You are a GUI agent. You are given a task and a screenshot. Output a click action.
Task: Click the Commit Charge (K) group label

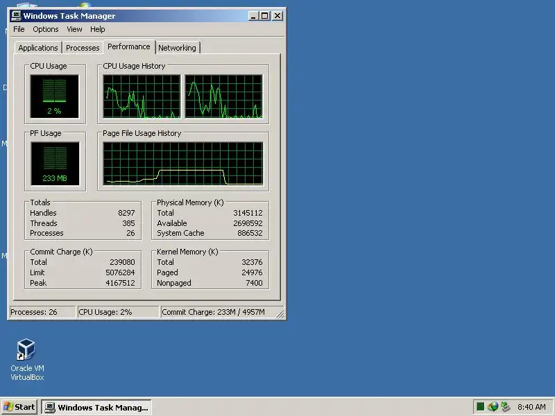[x=61, y=252]
